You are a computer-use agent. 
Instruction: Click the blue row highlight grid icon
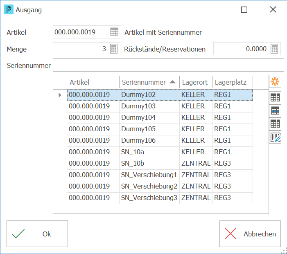pyautogui.click(x=275, y=111)
